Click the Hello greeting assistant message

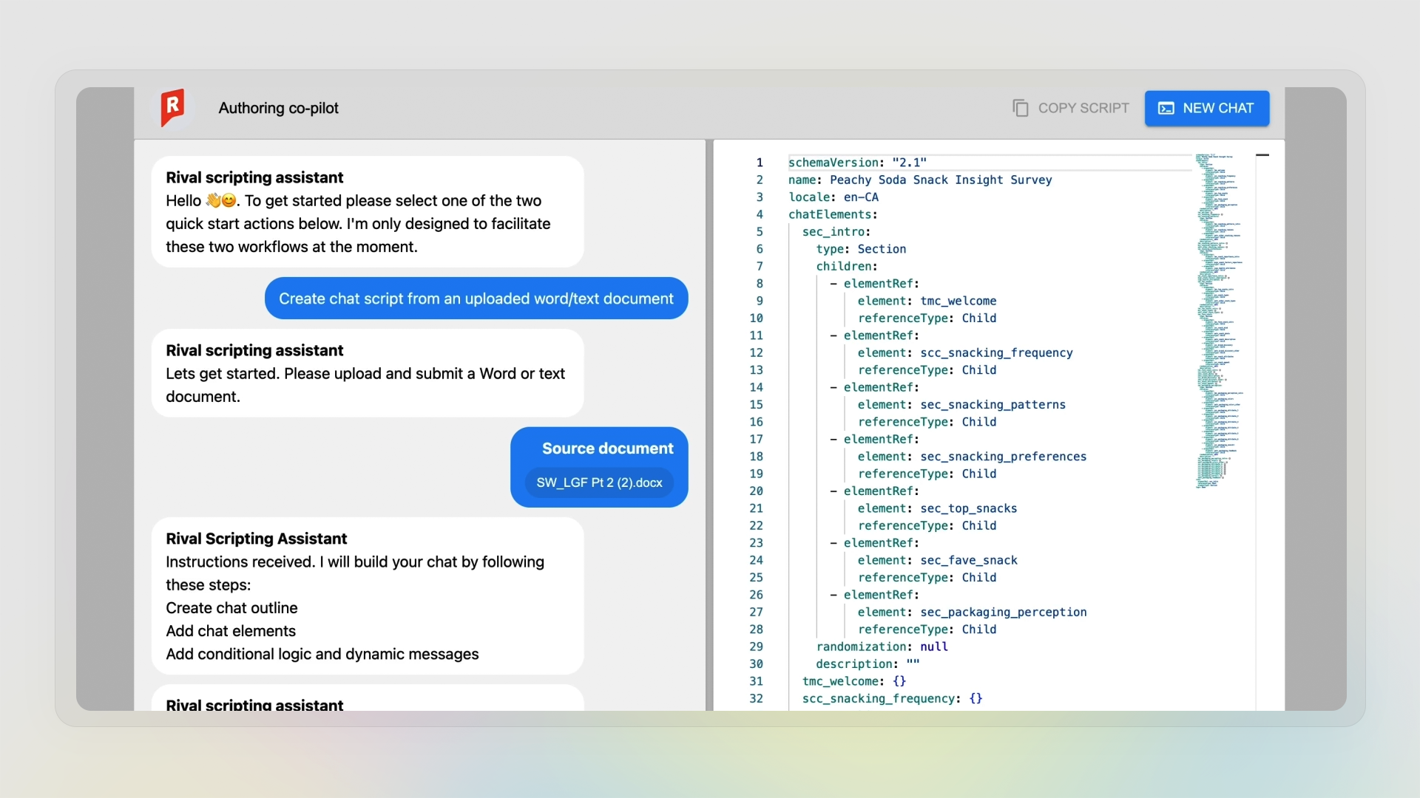[368, 212]
